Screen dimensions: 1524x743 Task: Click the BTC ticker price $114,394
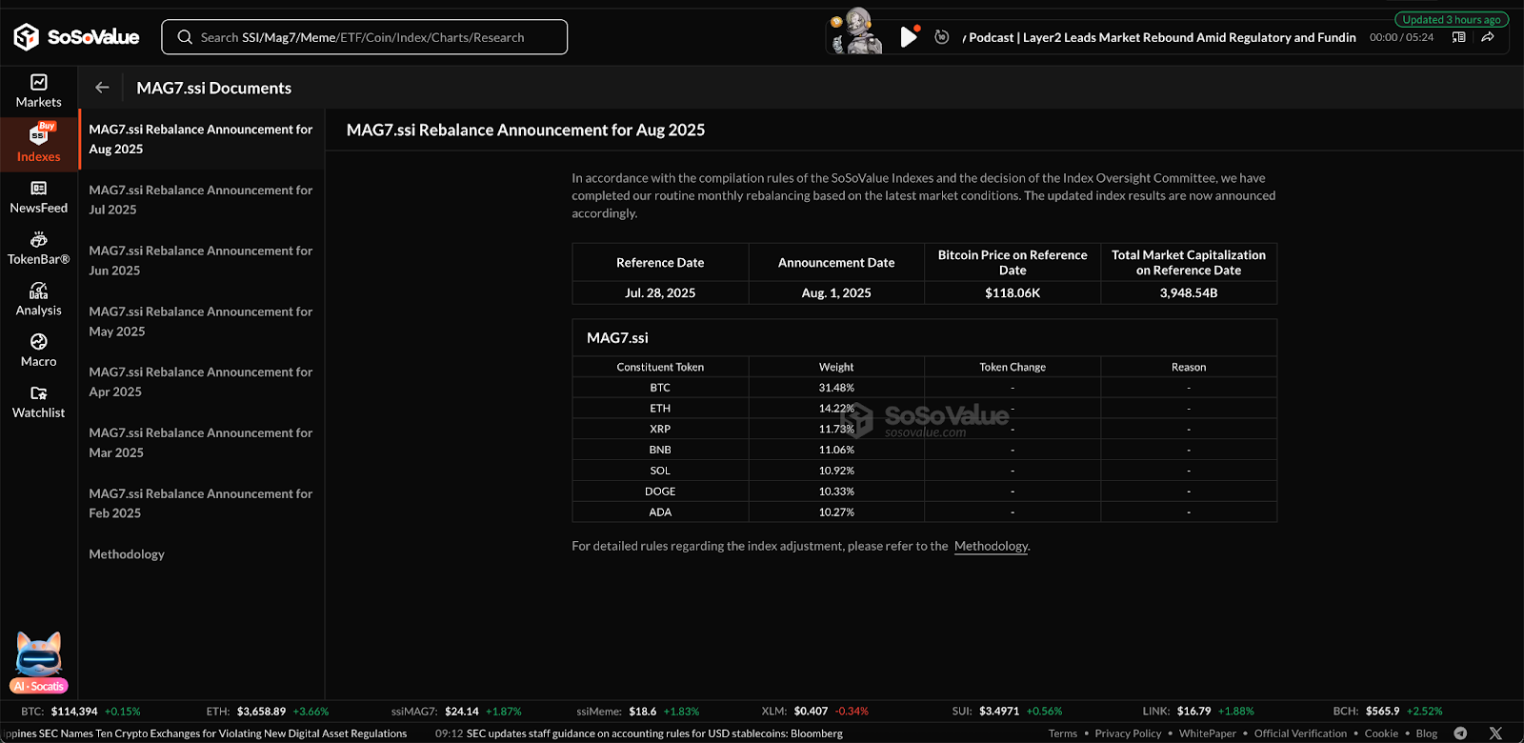(x=74, y=712)
